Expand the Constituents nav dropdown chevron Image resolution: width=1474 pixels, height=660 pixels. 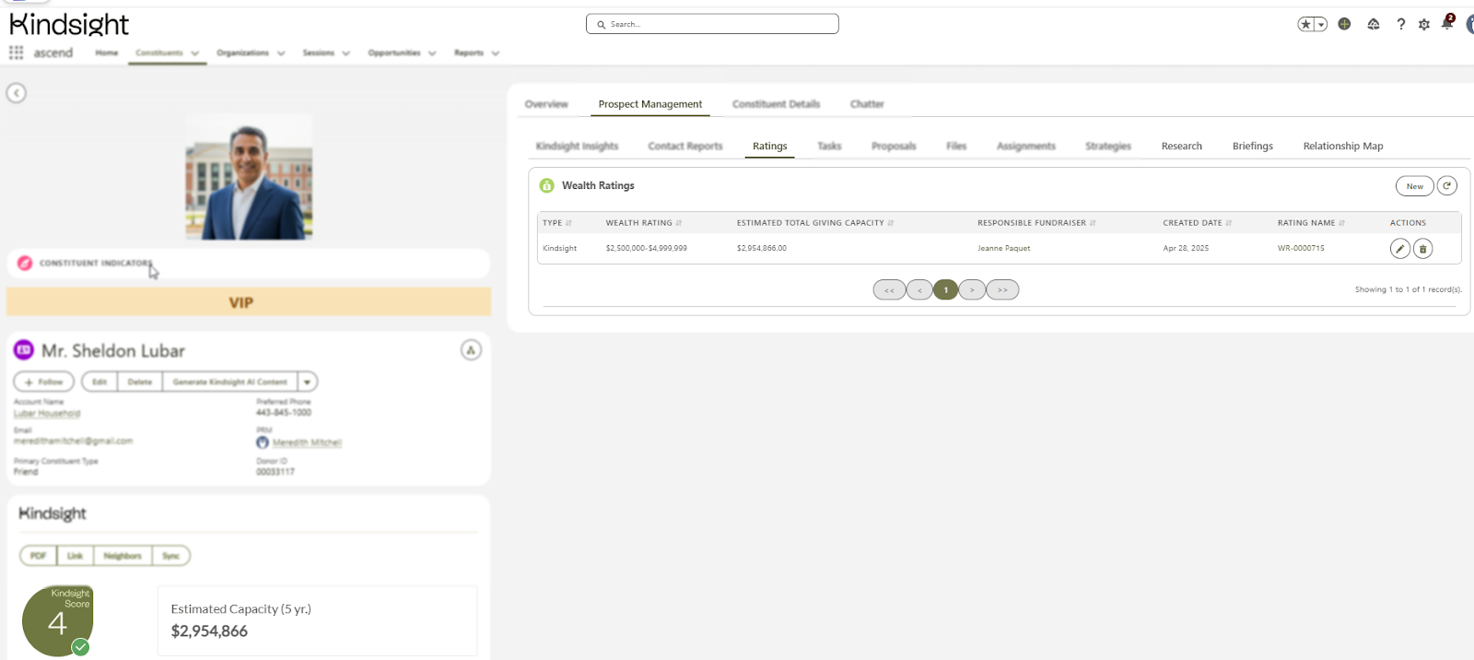194,53
